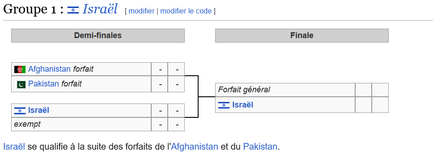Click the Finale column header
The width and height of the screenshot is (433, 168).
[302, 35]
